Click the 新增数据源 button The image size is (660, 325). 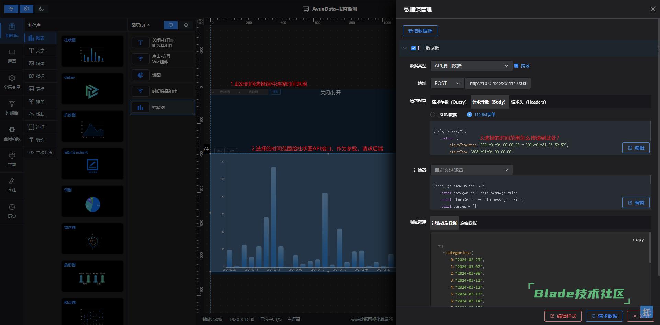(x=420, y=31)
